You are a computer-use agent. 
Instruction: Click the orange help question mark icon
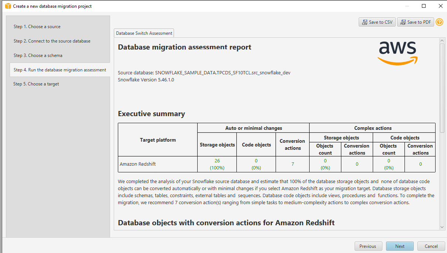click(439, 22)
